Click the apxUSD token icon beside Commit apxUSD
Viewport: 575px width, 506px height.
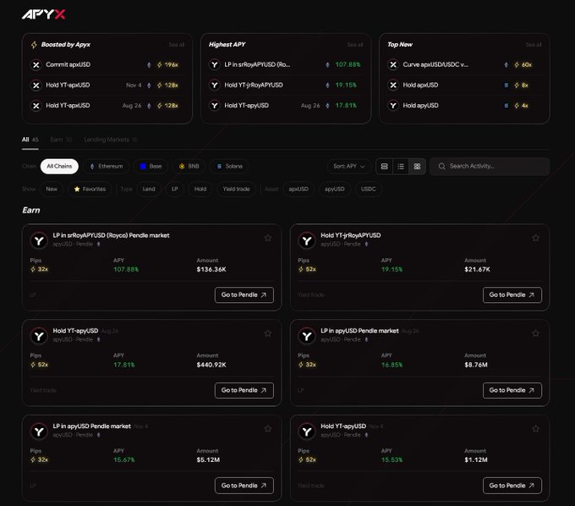click(x=36, y=65)
